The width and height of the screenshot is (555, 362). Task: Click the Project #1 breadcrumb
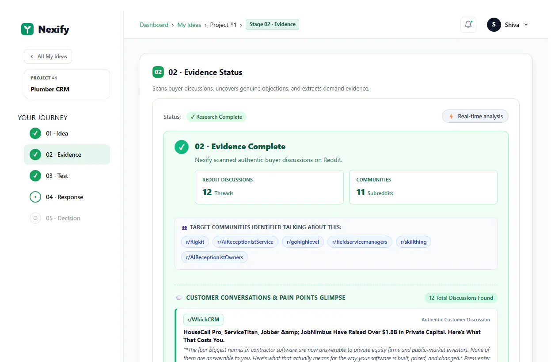coord(223,25)
